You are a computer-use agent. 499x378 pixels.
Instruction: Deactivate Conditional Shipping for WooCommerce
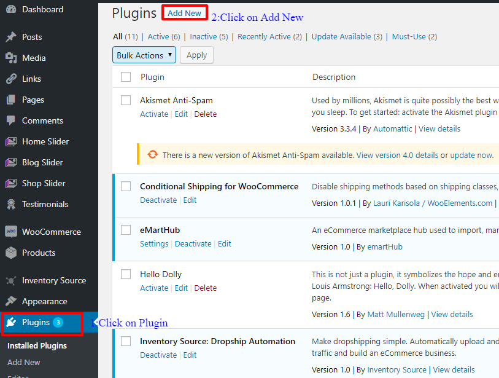tap(158, 200)
